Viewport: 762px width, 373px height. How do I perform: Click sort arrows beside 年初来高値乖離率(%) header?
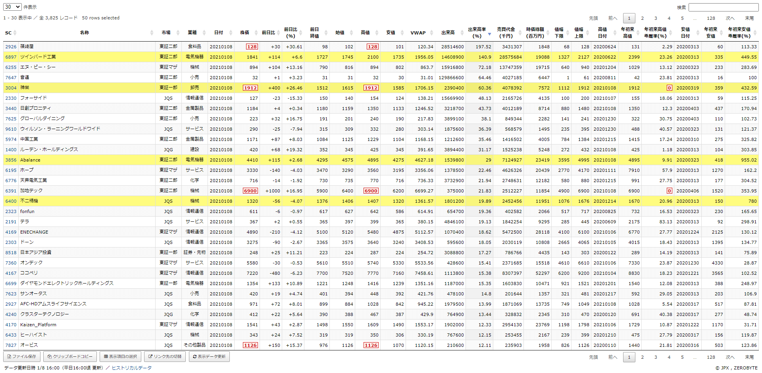coord(671,33)
